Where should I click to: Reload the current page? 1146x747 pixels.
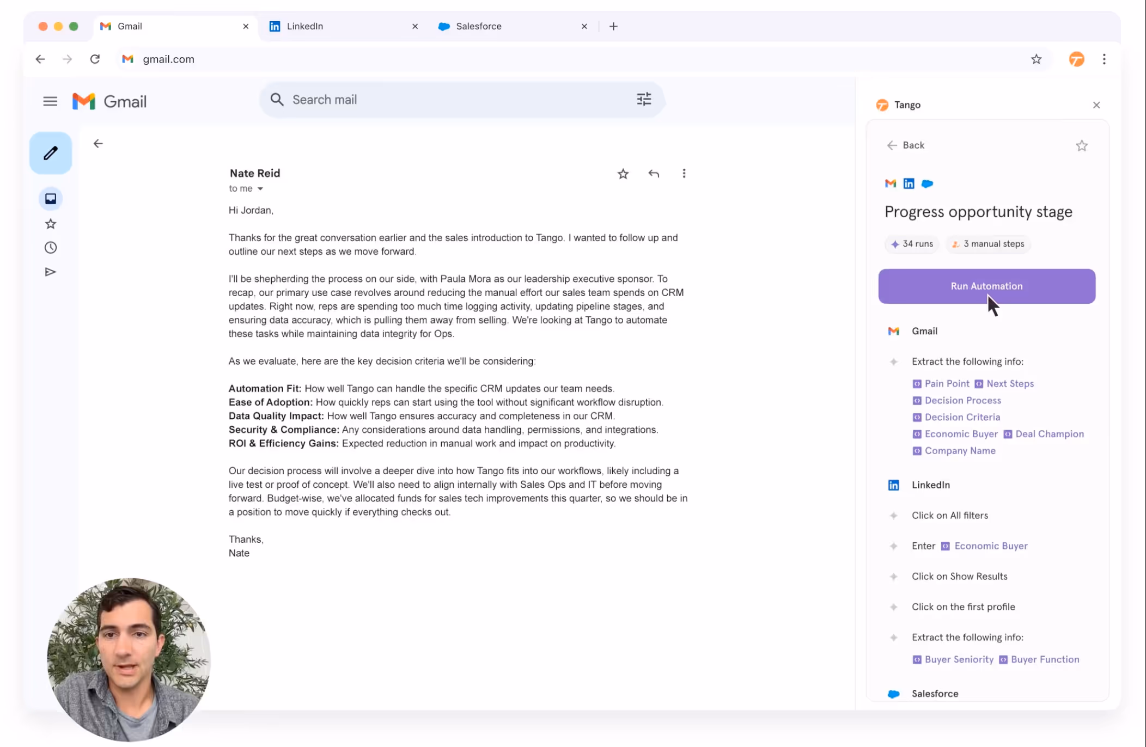pos(95,59)
